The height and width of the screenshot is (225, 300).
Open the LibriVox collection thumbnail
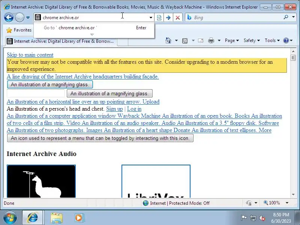point(156,181)
